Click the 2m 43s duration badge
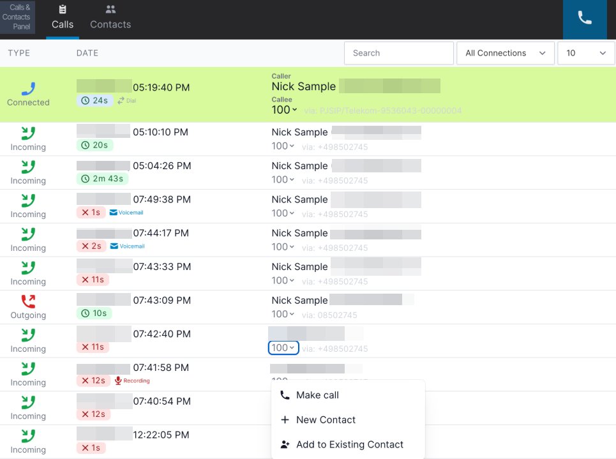Screen dimensions: 616x459 [x=102, y=179]
